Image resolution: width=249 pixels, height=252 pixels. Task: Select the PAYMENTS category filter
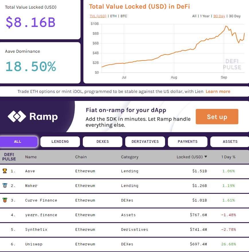[x=187, y=141]
